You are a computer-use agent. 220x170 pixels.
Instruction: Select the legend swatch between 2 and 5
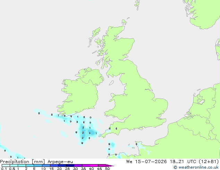click(30, 165)
